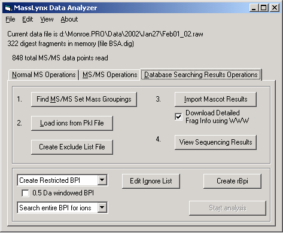Click '322 digest fragments in memory' text
Viewport: 283px width, 233px height.
pos(71,44)
